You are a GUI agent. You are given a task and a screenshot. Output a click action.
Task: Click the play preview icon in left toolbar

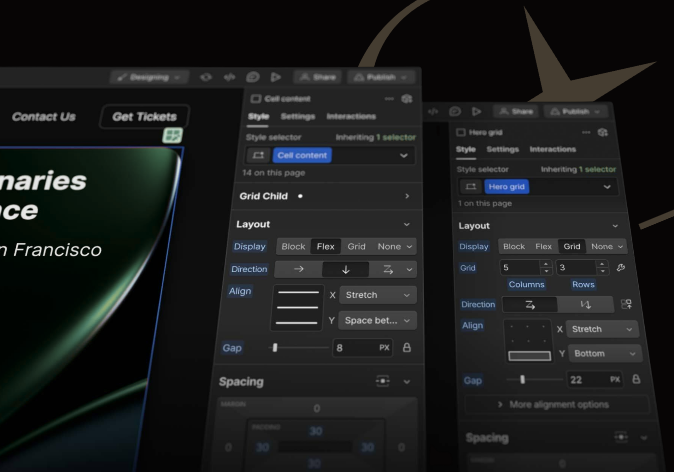click(275, 77)
